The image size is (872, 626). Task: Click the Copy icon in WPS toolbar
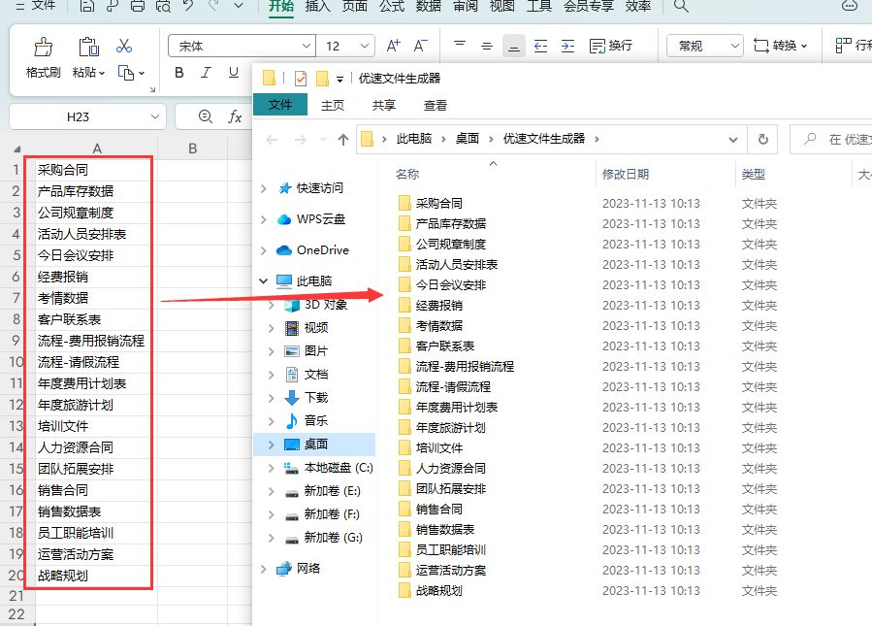tap(126, 73)
